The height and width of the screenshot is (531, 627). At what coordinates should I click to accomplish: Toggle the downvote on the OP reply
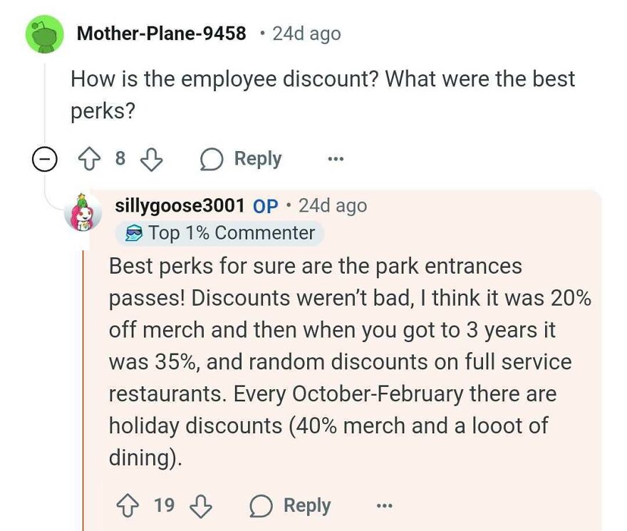pos(202,505)
